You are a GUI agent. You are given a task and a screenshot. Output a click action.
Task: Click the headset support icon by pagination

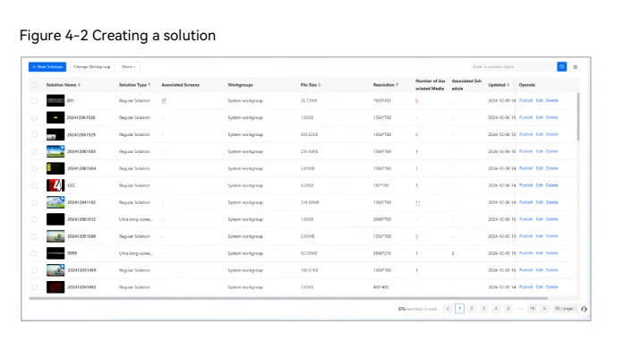click(584, 309)
